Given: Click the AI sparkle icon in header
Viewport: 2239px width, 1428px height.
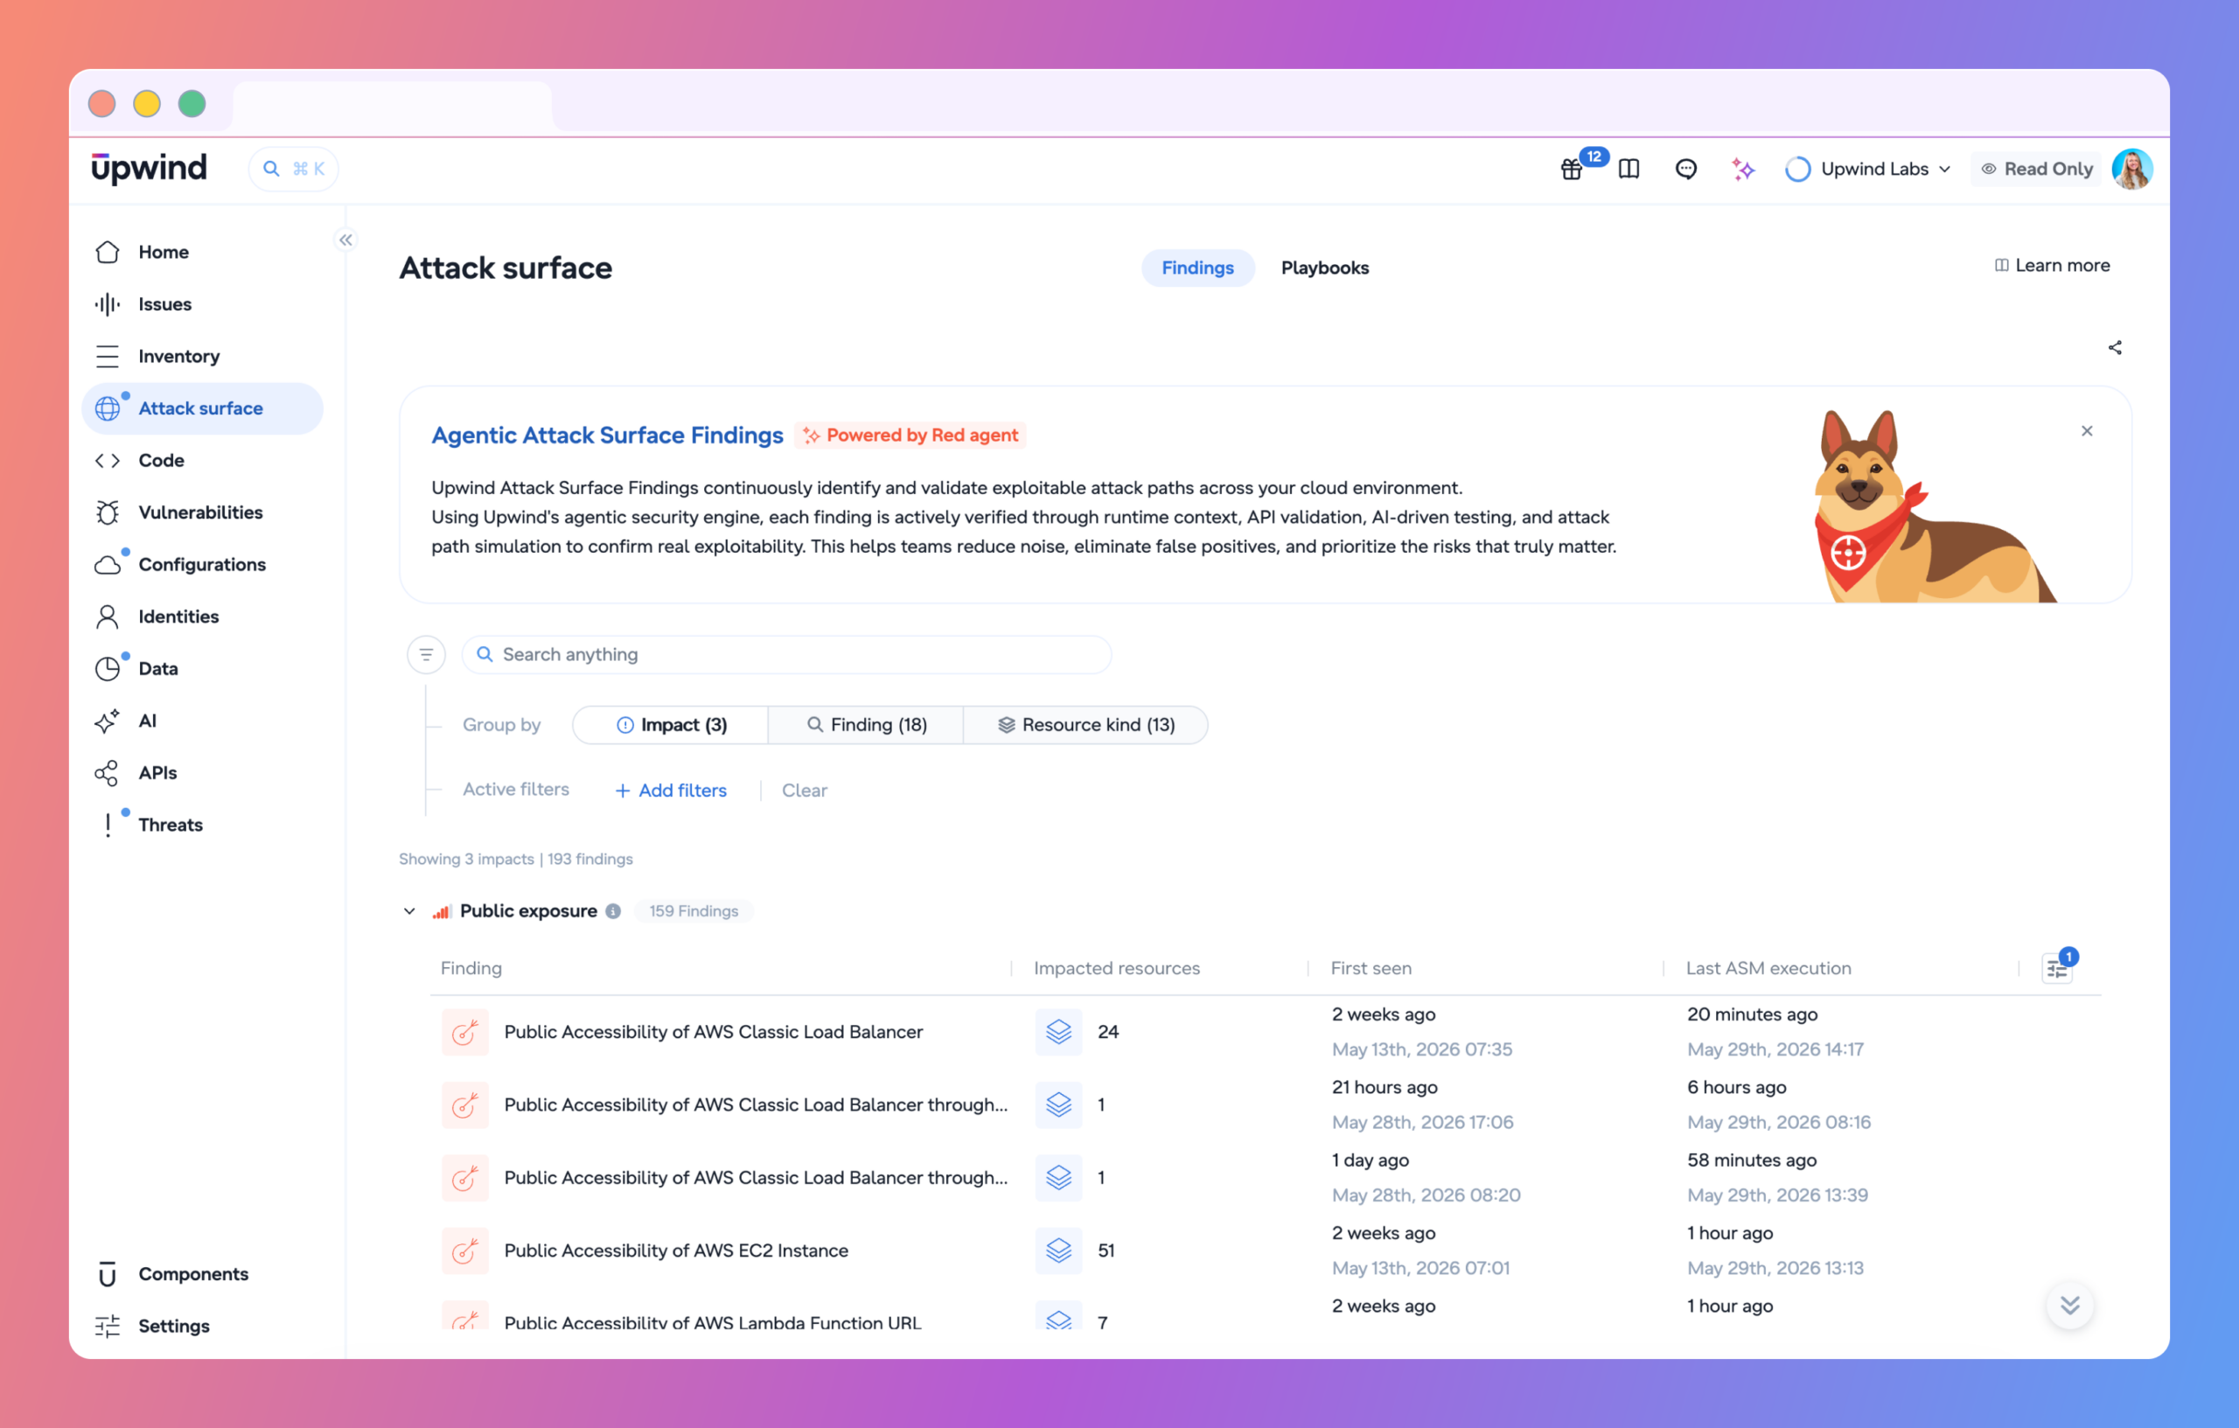Looking at the screenshot, I should 1742,169.
